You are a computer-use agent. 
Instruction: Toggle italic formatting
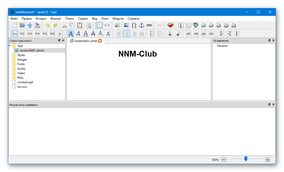[78, 34]
